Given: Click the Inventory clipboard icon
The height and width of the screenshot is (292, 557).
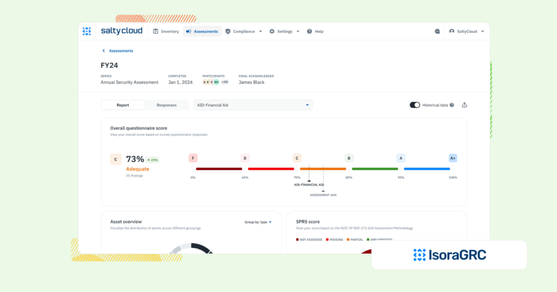Looking at the screenshot, I should (156, 31).
